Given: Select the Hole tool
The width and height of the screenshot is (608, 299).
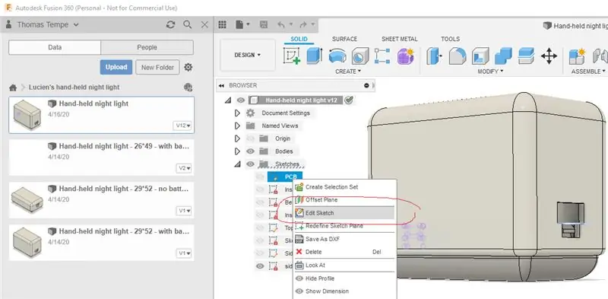Looking at the screenshot, I should click(x=360, y=56).
